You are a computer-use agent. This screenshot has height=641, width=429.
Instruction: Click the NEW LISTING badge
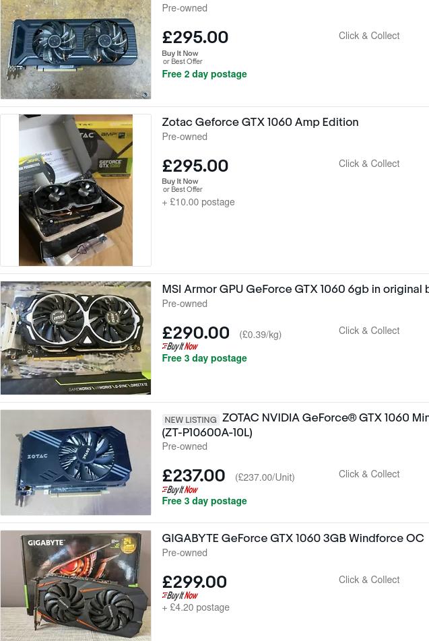point(191,419)
